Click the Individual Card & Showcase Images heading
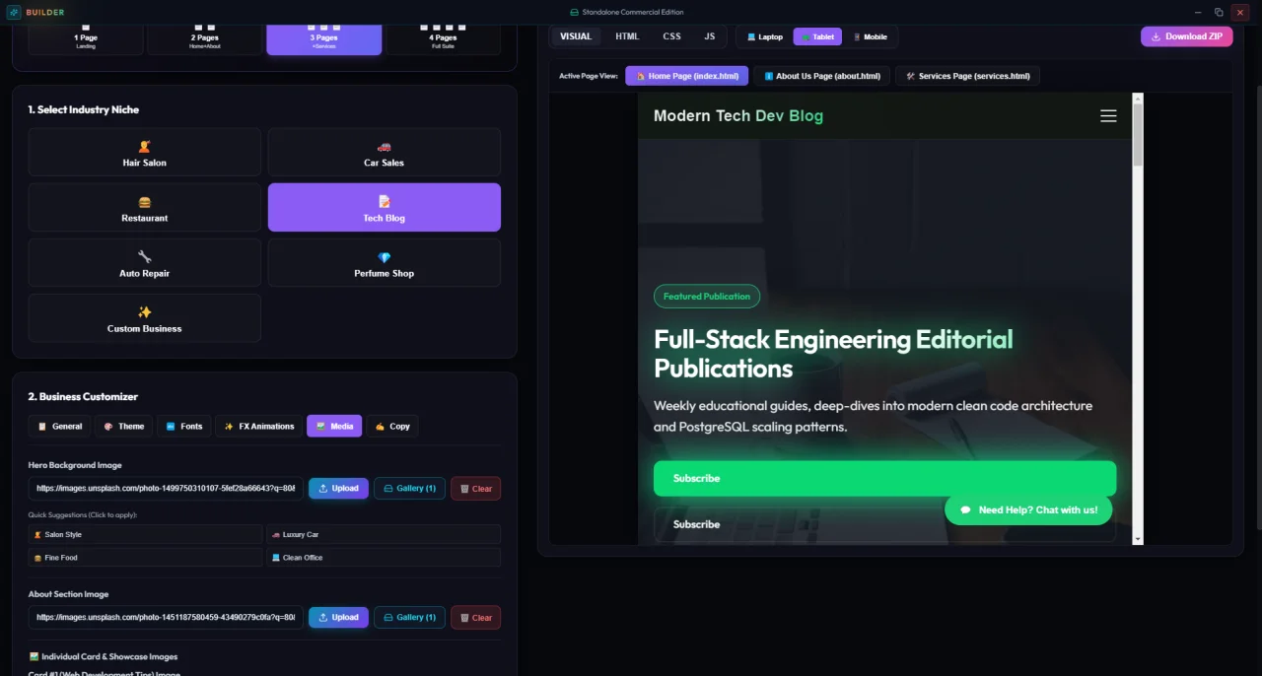This screenshot has width=1262, height=676. click(104, 656)
